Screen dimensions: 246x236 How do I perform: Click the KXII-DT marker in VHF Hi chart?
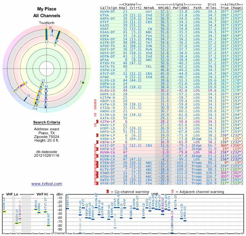48,226
